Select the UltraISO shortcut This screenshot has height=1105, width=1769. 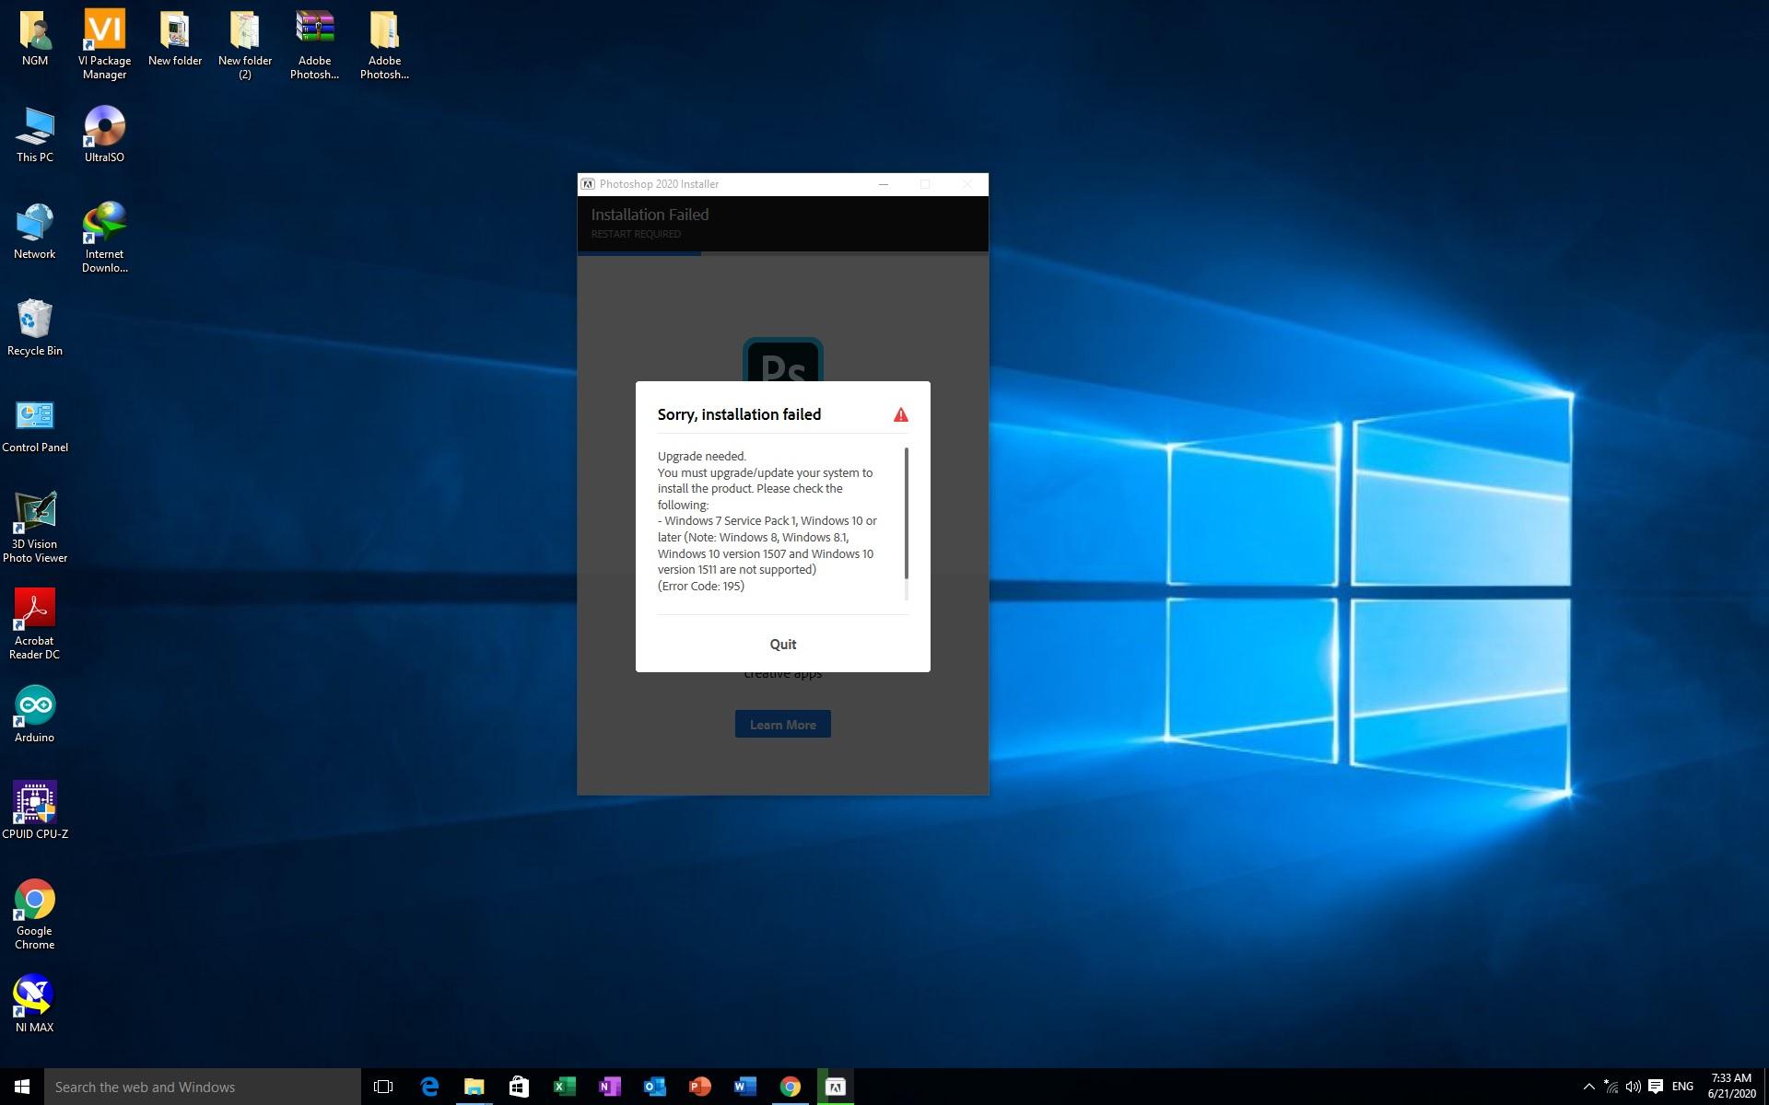tap(104, 135)
